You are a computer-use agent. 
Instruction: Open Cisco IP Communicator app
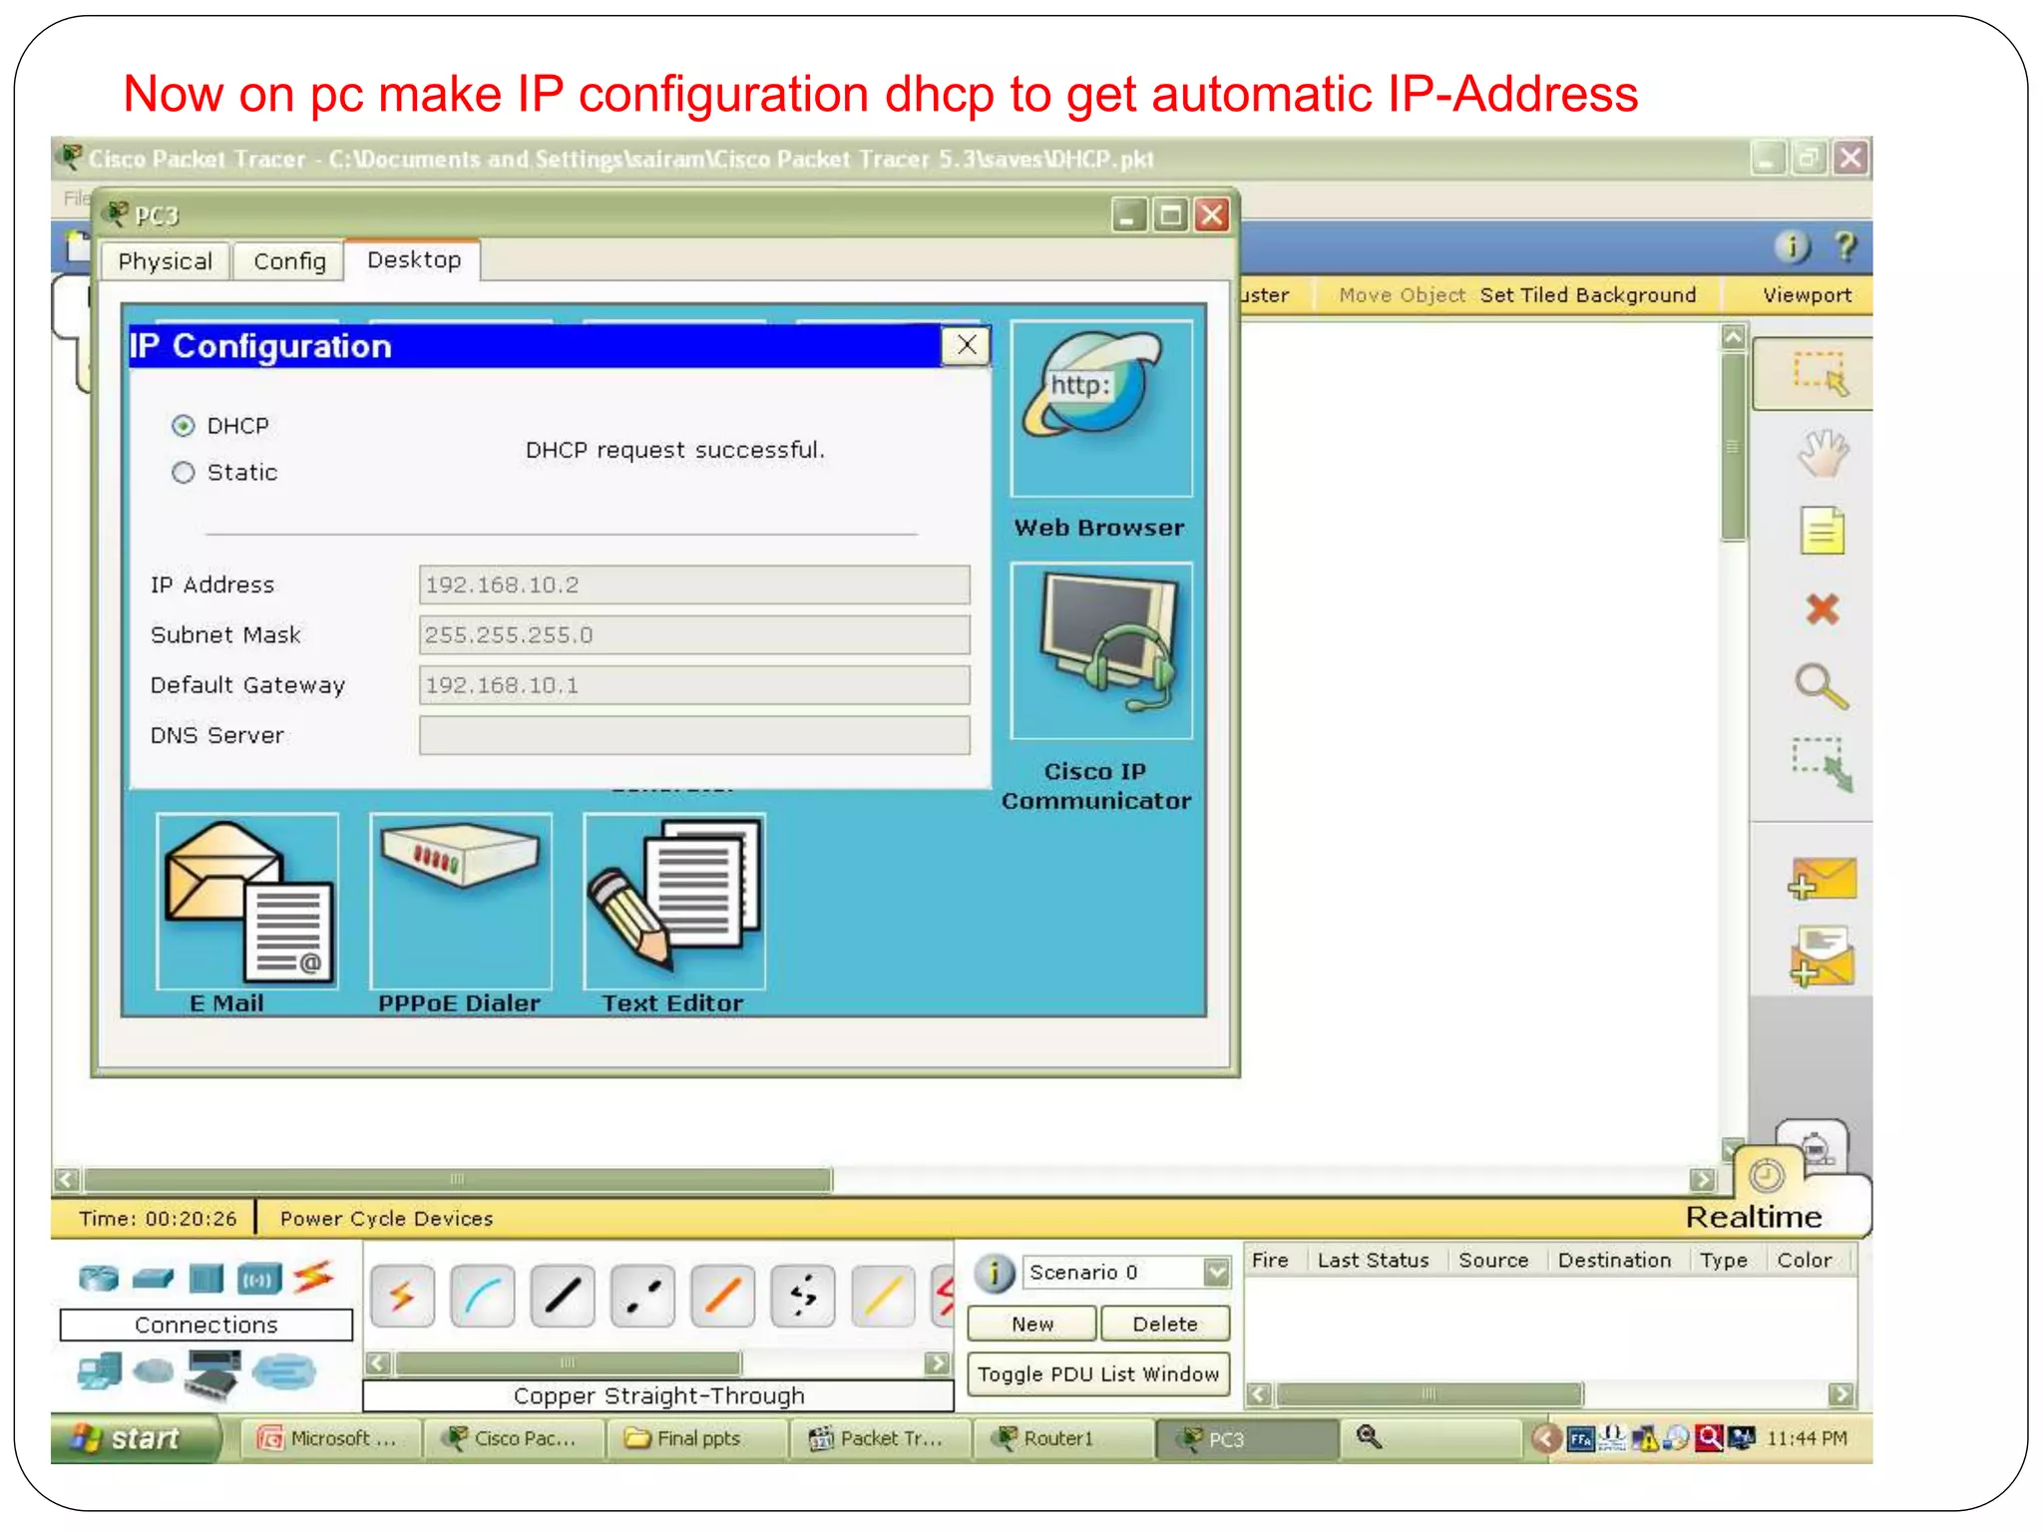(x=1100, y=650)
